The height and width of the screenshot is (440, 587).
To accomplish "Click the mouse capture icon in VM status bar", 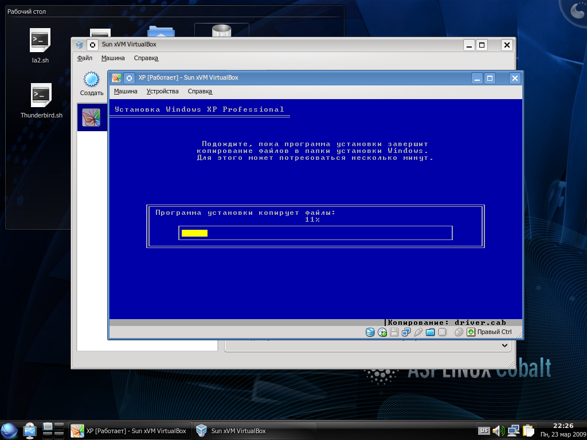I will point(459,332).
